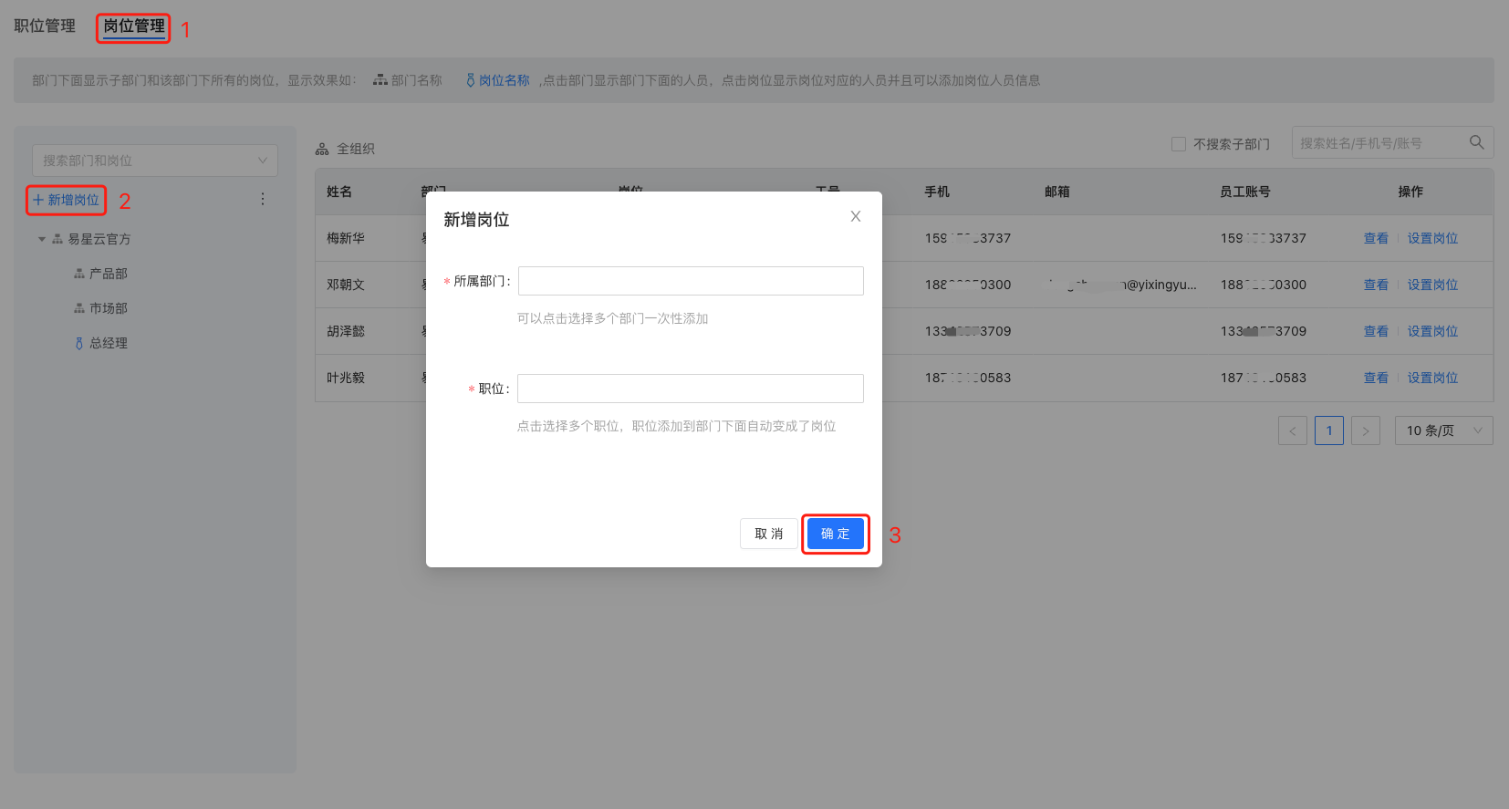Screen dimensions: 1509x809
Task: Close the 新增岗位 dialog
Action: pos(855,216)
